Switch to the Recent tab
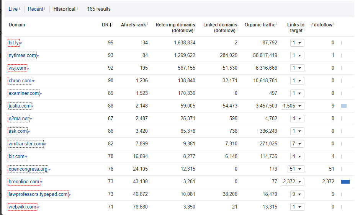The image size is (355, 215). [x=35, y=9]
